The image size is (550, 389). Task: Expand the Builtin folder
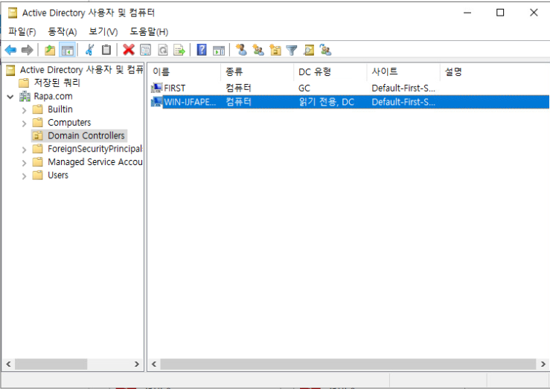(24, 110)
